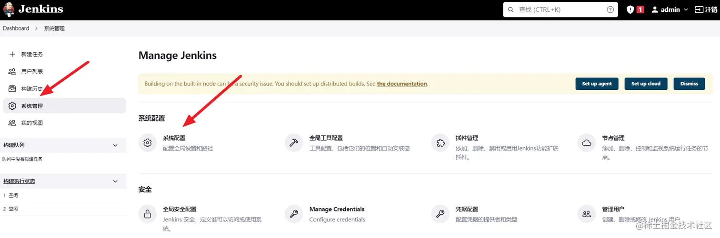Image resolution: width=720 pixels, height=238 pixels.
Task: Focus the 查找 search input field
Action: (560, 10)
